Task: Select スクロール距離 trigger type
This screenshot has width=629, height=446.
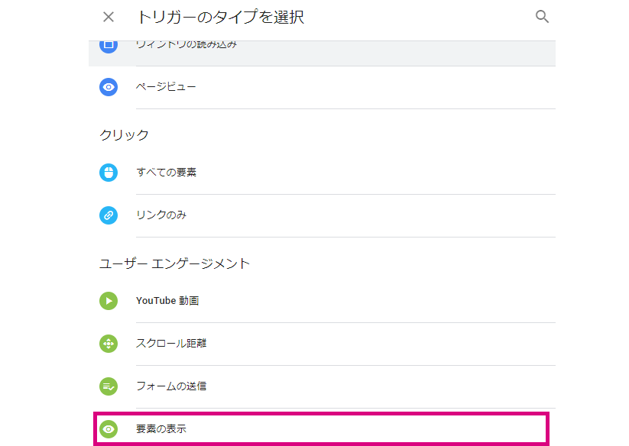Action: 171,344
